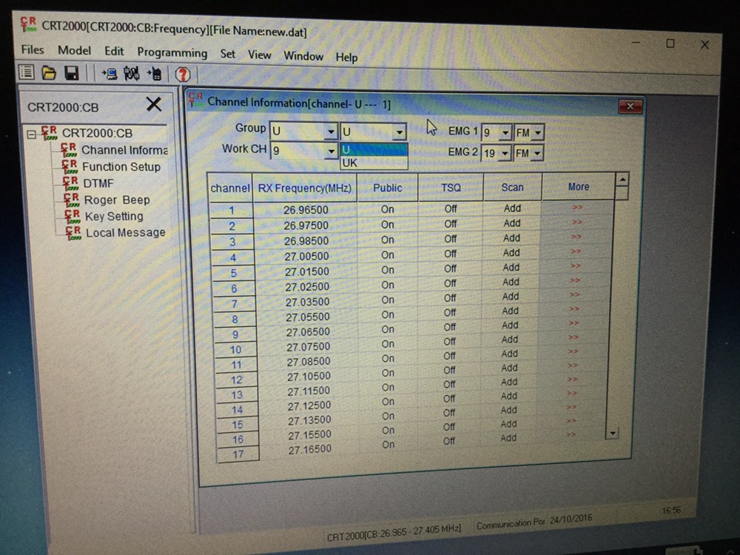The image size is (740, 555).
Task: Click channel 9 row header
Action: tap(235, 334)
